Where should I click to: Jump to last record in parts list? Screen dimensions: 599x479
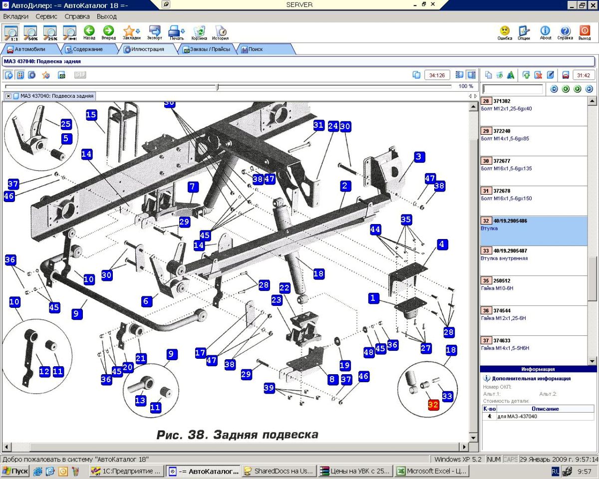[589, 89]
